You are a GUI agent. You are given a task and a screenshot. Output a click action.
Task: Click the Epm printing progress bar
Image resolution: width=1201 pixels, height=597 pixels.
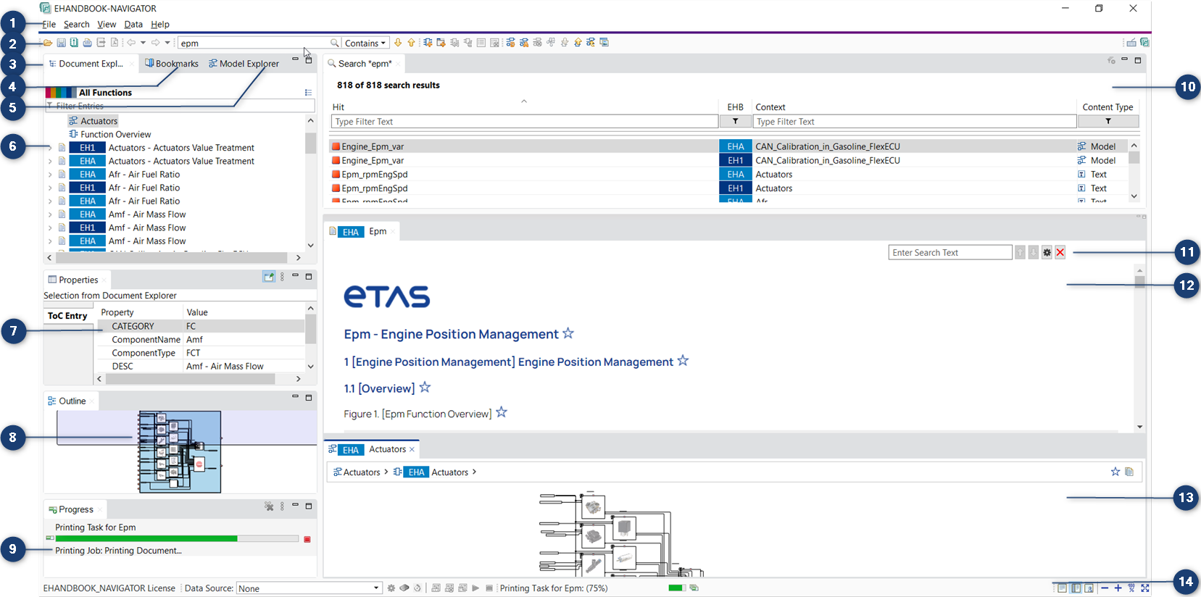click(x=177, y=539)
